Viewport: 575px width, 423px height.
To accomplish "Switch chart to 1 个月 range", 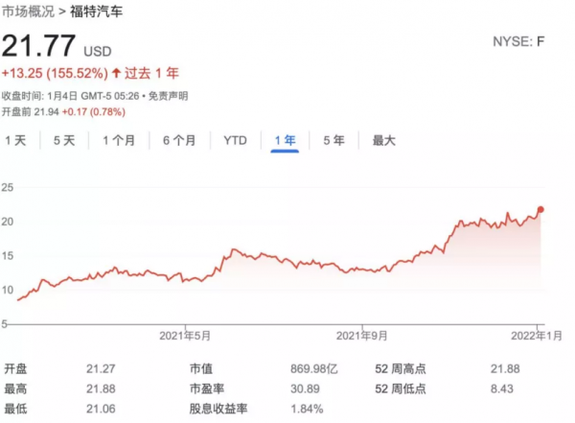I will [119, 141].
